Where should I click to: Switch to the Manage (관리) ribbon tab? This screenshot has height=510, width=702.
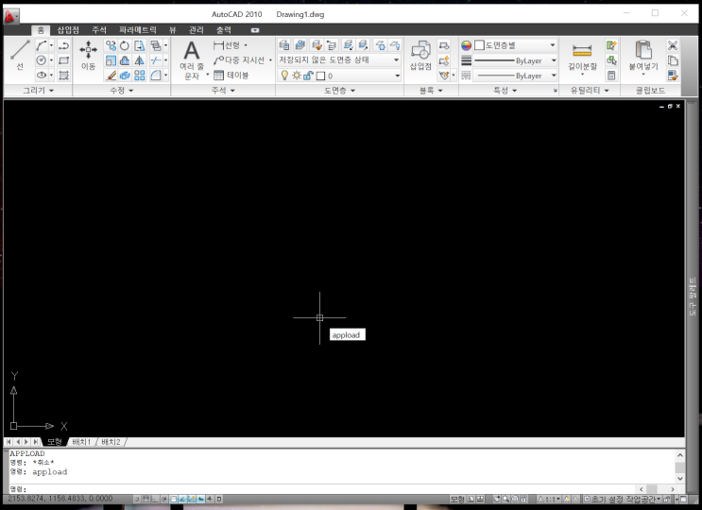click(x=197, y=30)
